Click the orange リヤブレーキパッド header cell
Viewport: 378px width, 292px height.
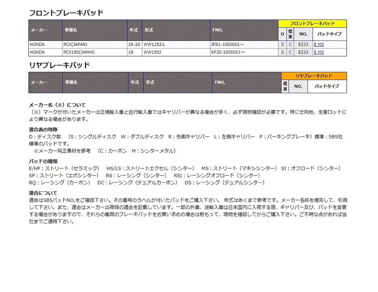click(x=314, y=76)
